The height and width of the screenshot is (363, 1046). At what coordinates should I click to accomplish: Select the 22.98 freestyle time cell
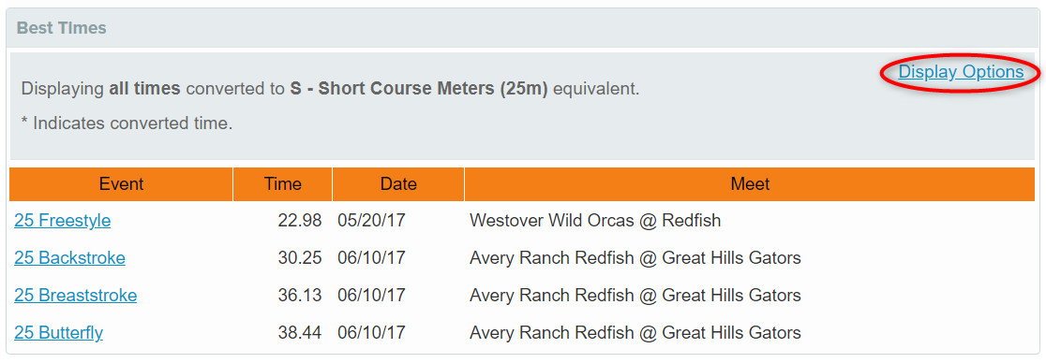(300, 221)
